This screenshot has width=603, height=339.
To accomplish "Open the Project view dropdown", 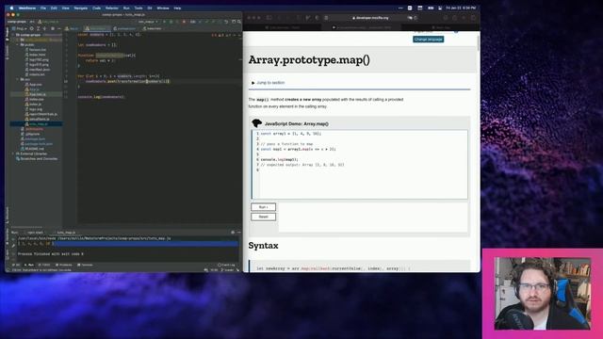I will pyautogui.click(x=19, y=28).
